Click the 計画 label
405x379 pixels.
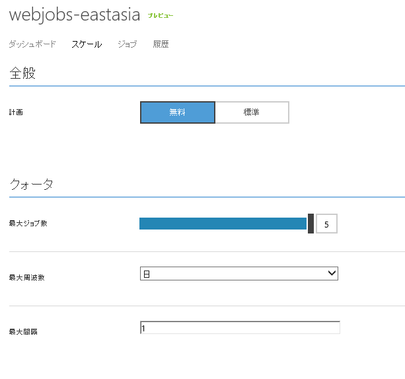point(16,112)
